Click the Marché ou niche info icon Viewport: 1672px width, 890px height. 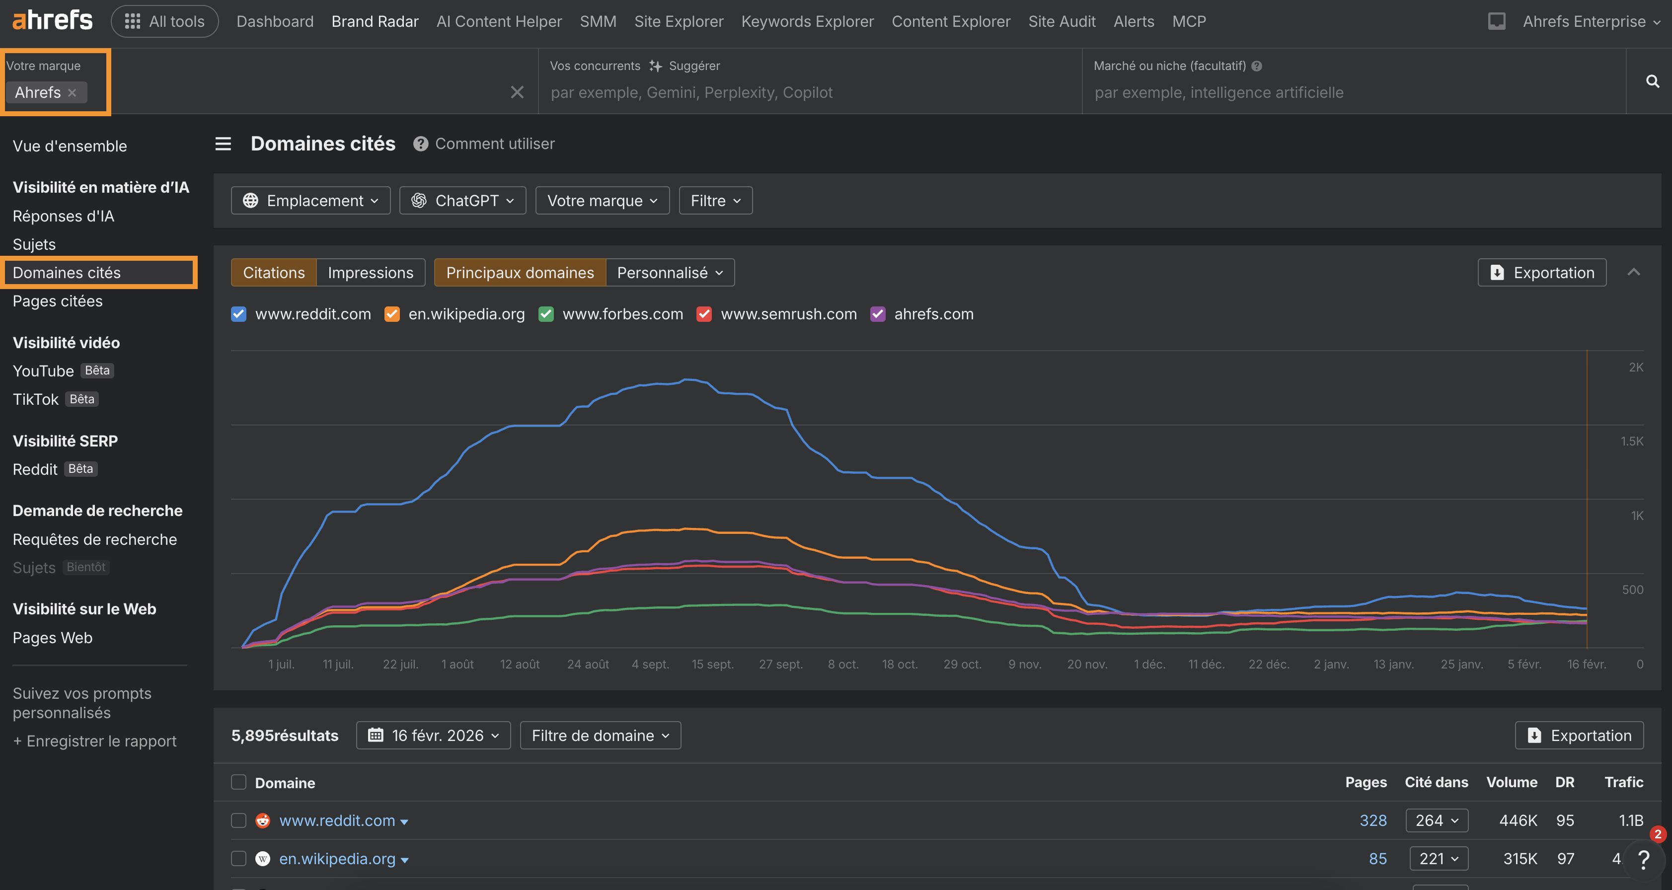coord(1257,66)
